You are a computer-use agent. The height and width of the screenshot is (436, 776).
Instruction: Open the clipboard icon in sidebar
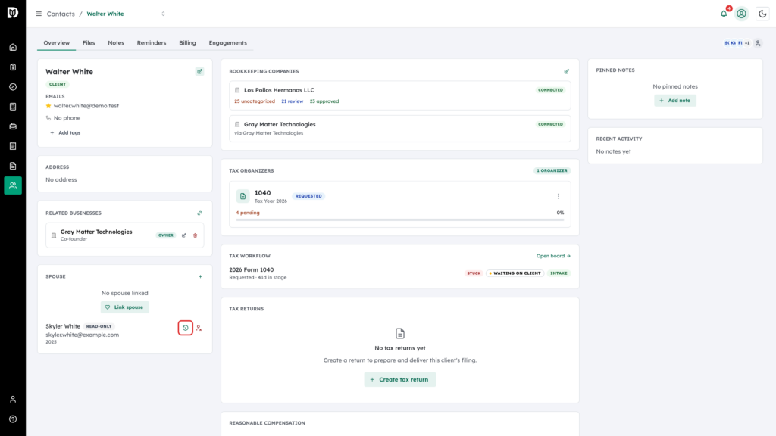coord(13,67)
